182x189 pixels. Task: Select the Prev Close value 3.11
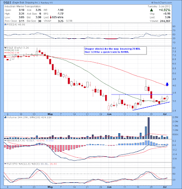(x=21, y=21)
